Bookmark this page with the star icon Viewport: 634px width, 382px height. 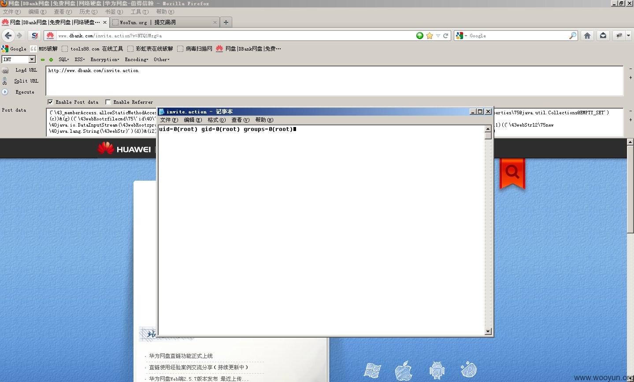tap(430, 36)
